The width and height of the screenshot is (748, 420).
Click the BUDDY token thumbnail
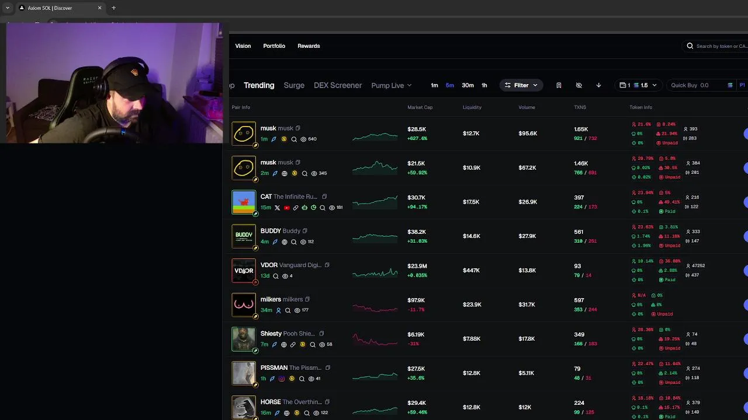pos(244,236)
